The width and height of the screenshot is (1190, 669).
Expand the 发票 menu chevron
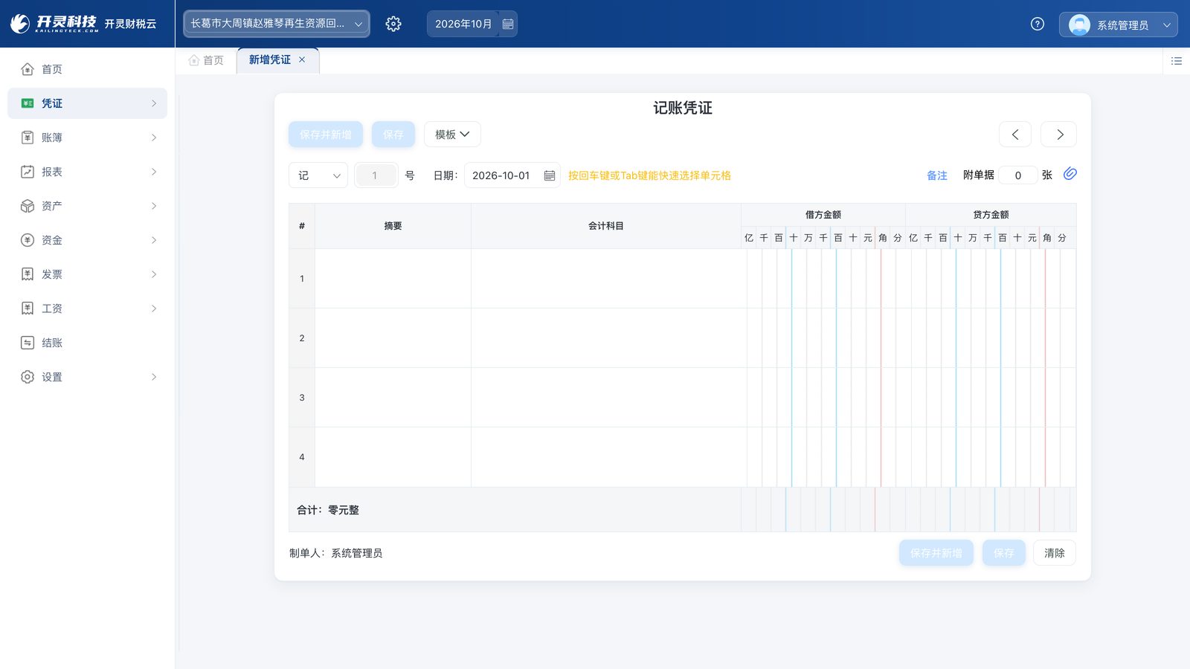(154, 274)
